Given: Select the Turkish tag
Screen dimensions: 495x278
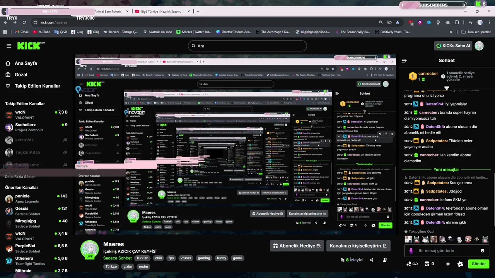Looking at the screenshot, I should tap(142, 258).
